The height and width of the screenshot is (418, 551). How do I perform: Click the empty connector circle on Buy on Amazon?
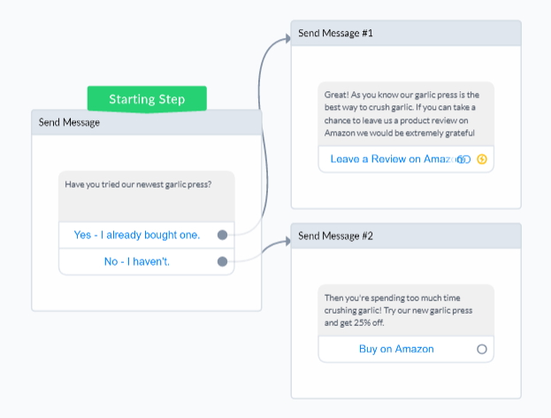point(482,349)
